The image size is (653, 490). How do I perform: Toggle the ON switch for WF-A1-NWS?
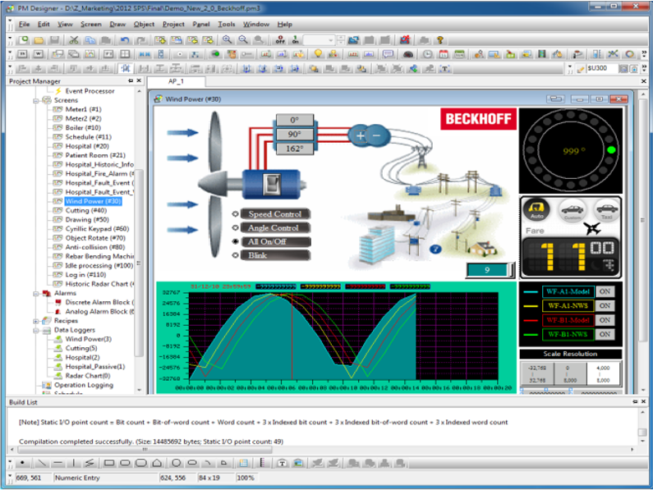pyautogui.click(x=605, y=306)
